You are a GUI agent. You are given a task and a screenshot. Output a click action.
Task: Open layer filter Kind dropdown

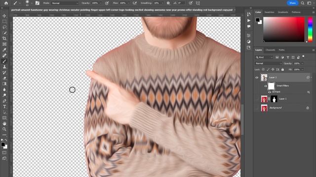tap(264, 58)
